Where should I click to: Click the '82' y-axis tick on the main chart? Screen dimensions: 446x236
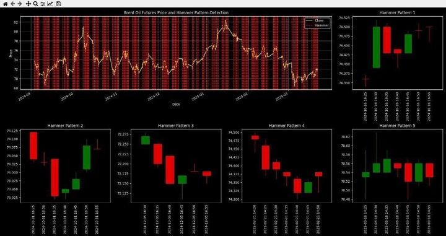coord(16,22)
